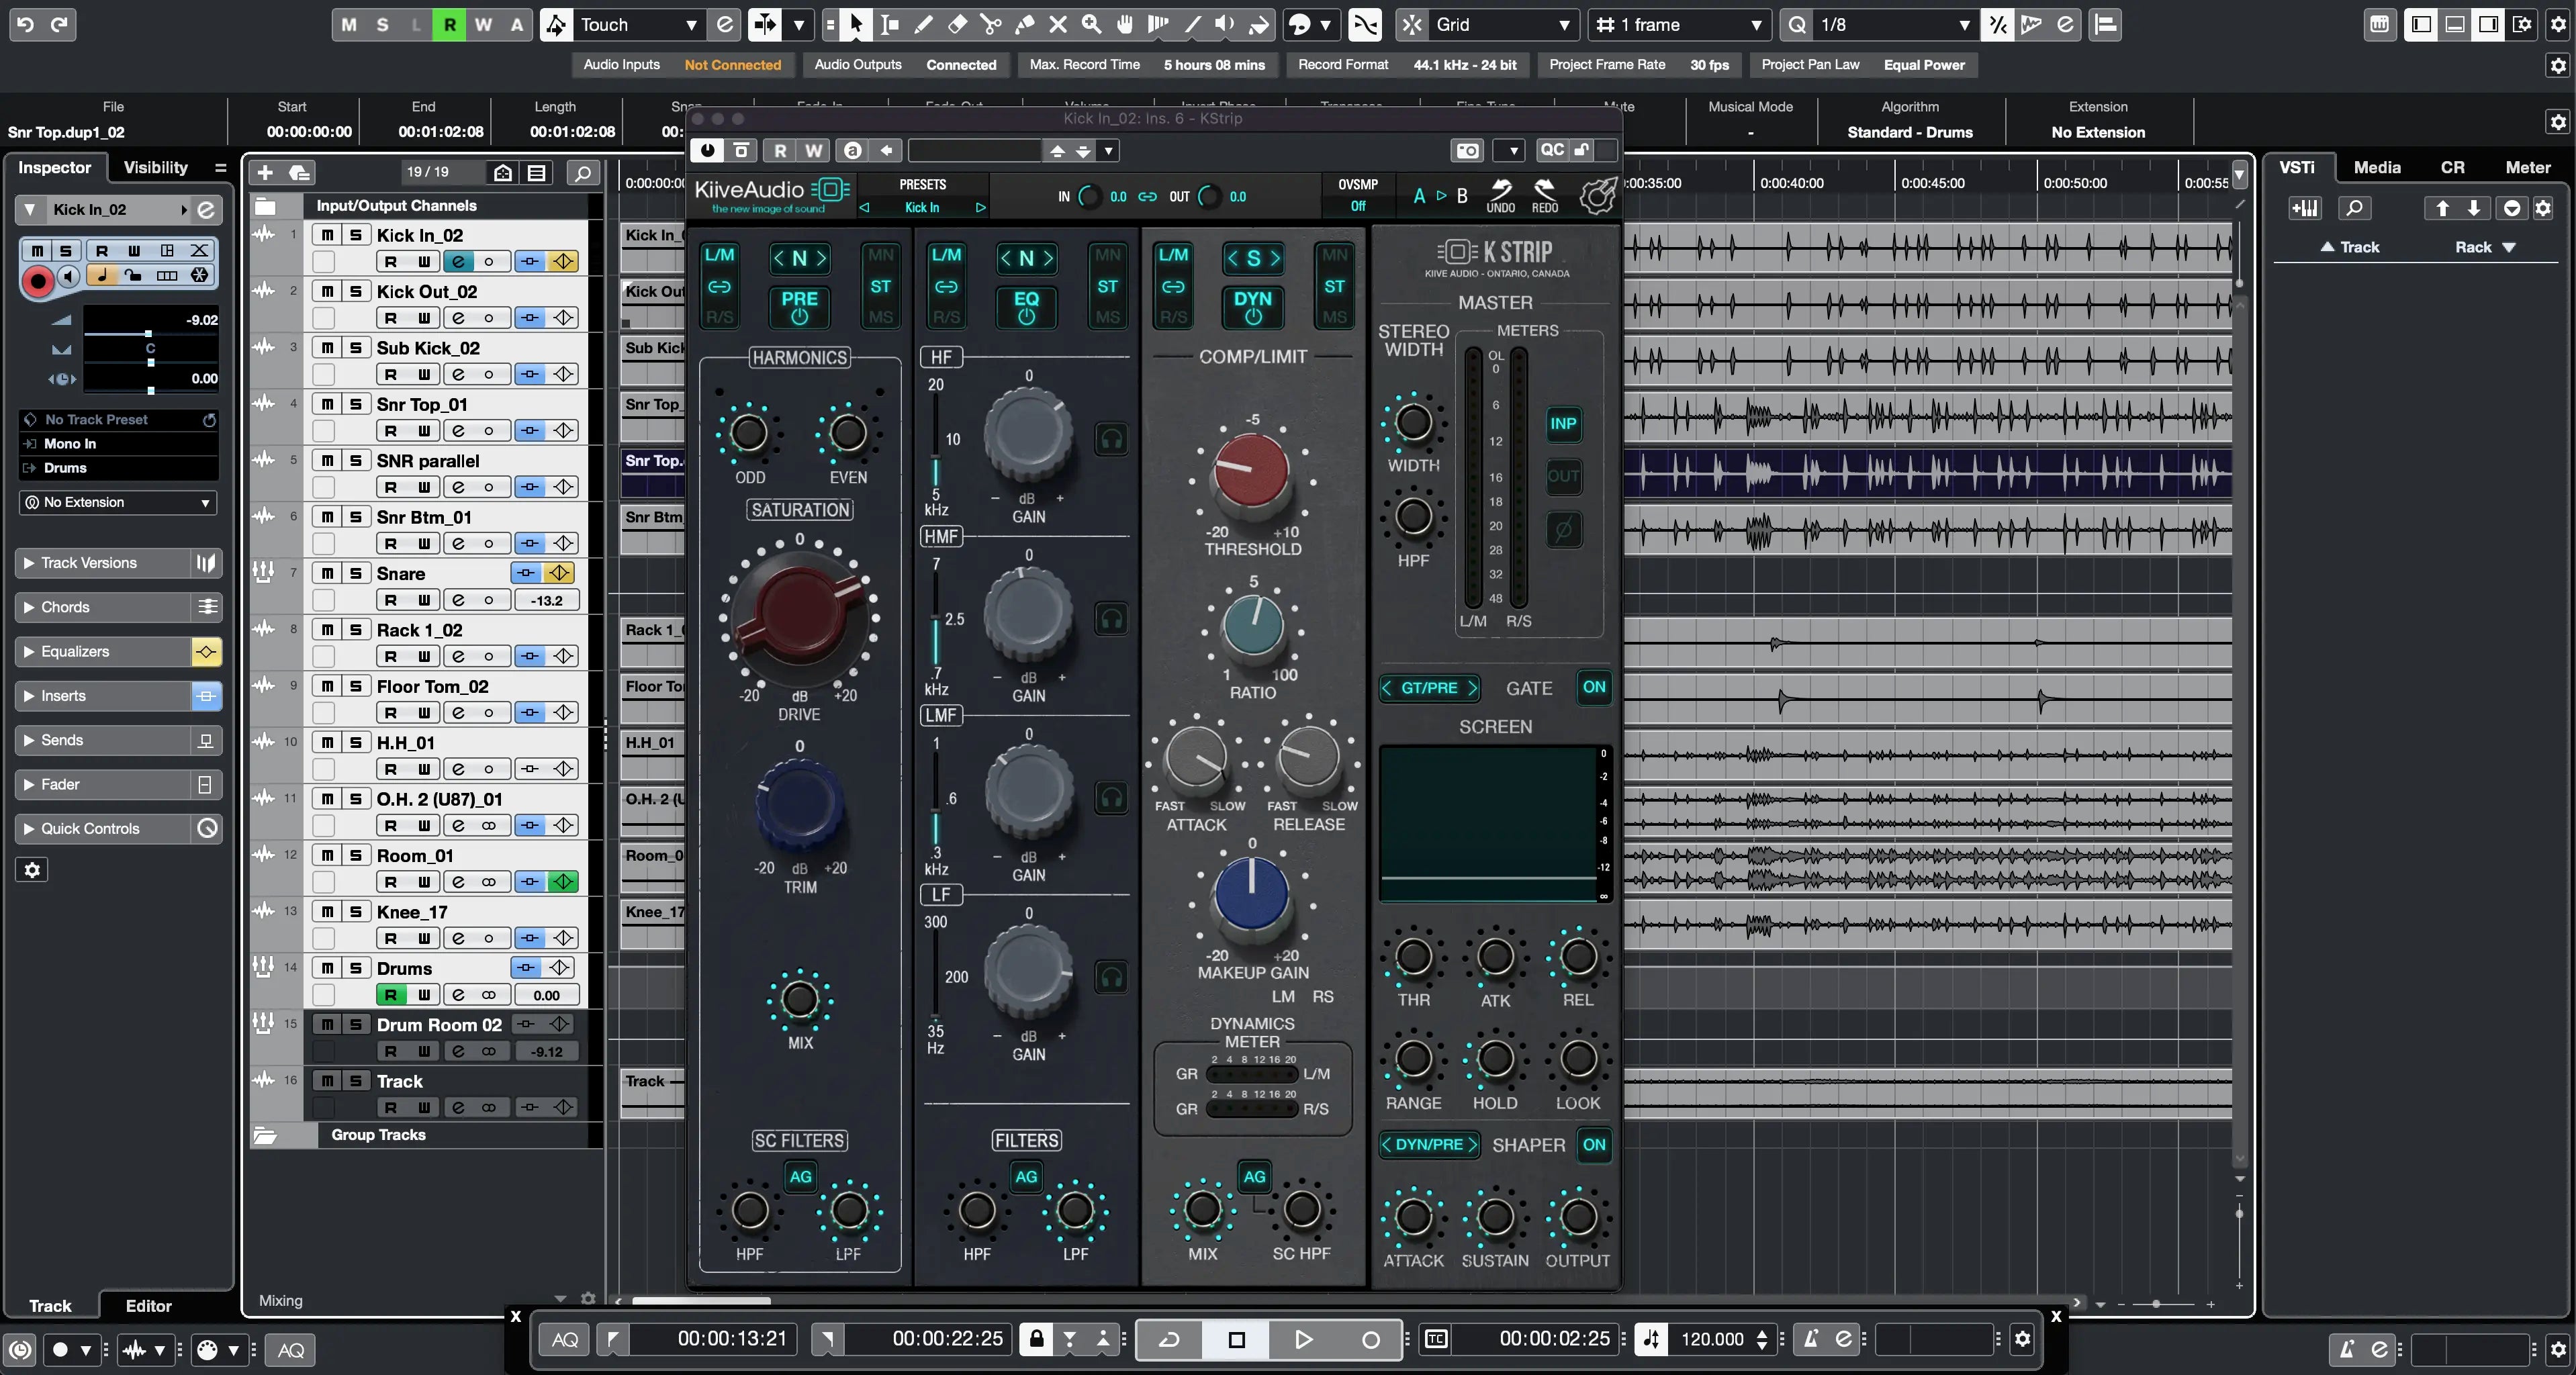
Task: Mute the Kick Out_02 track
Action: pos(327,291)
